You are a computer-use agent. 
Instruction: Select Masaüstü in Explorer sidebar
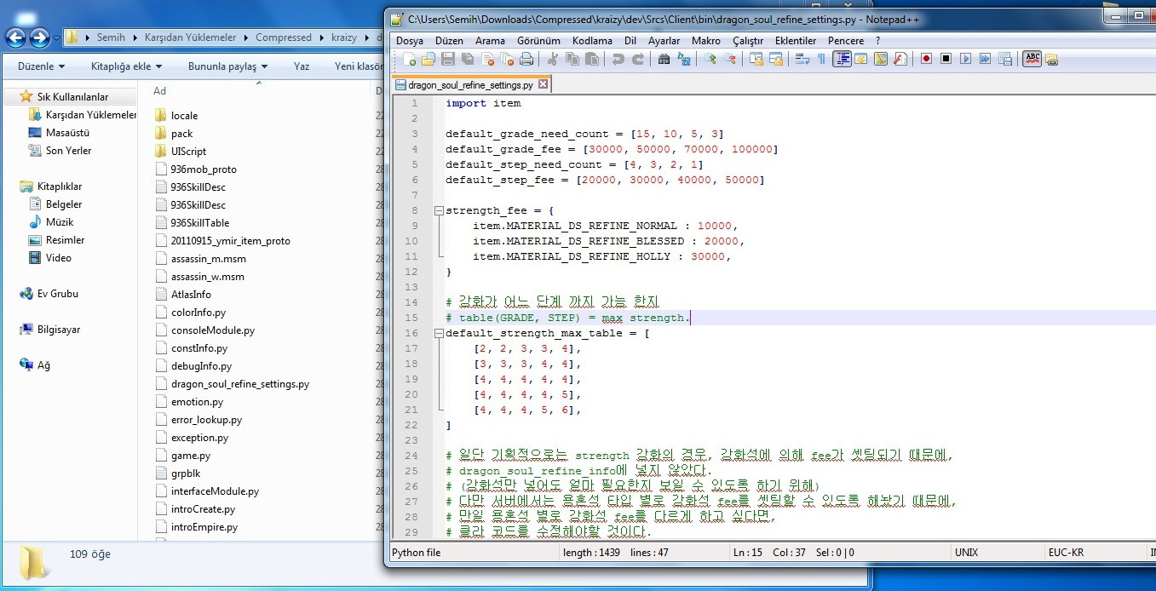(x=67, y=133)
